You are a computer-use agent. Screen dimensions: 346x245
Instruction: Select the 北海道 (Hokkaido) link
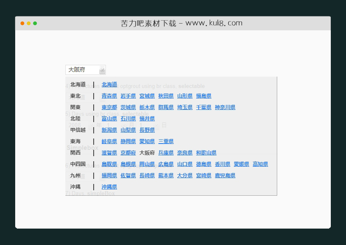[109, 84]
